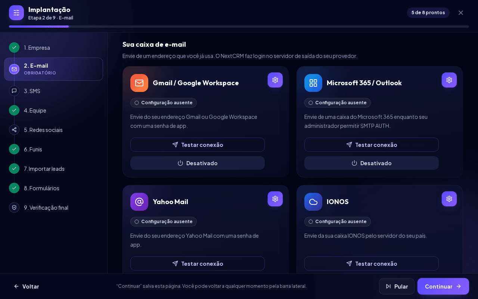Viewport: 478px width, 299px height.
Task: Click the Gmail envelope logo icon
Action: click(x=139, y=83)
